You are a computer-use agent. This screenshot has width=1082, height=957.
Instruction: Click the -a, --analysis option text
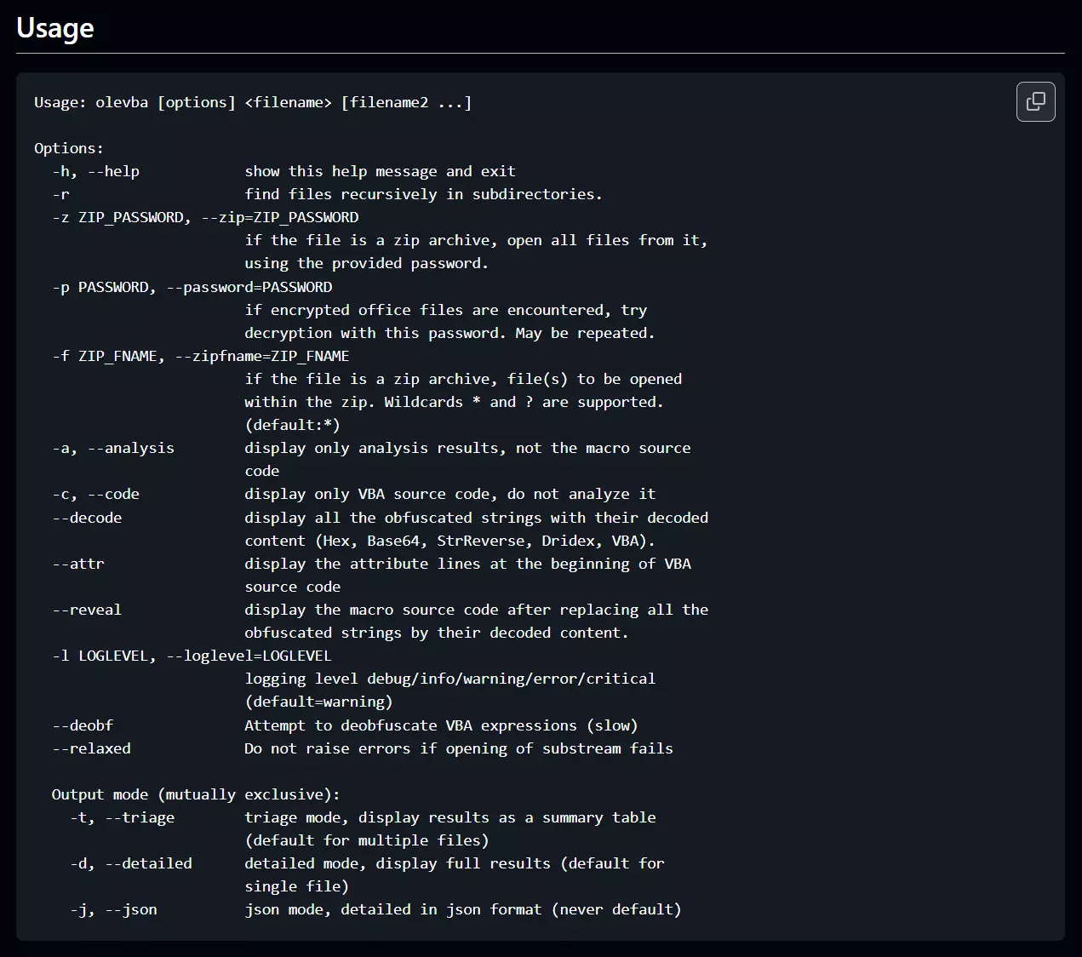click(x=113, y=448)
